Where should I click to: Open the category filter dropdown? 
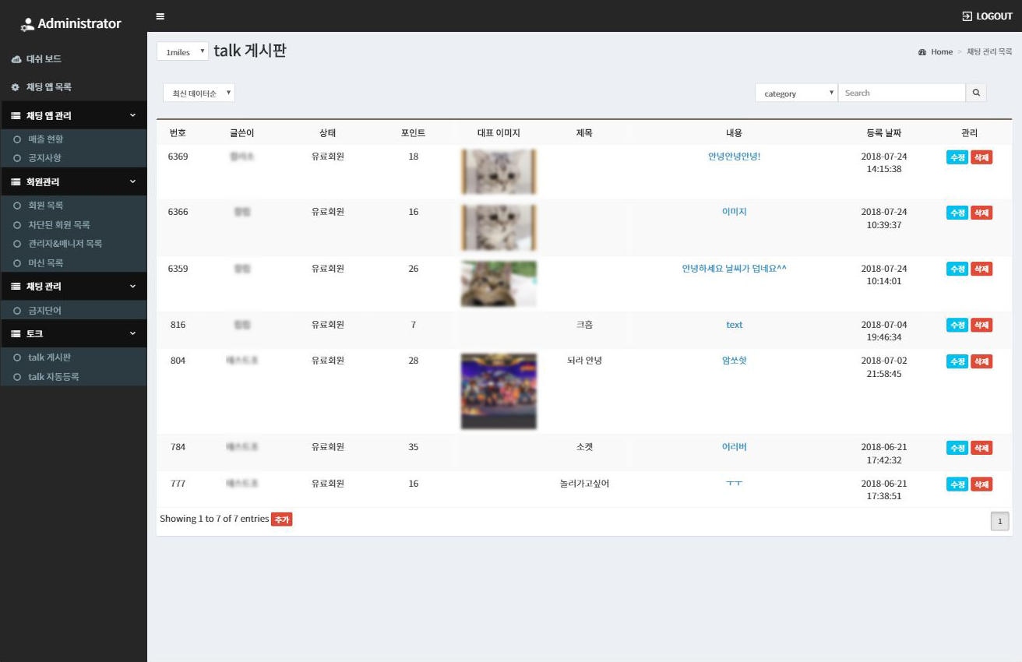796,93
